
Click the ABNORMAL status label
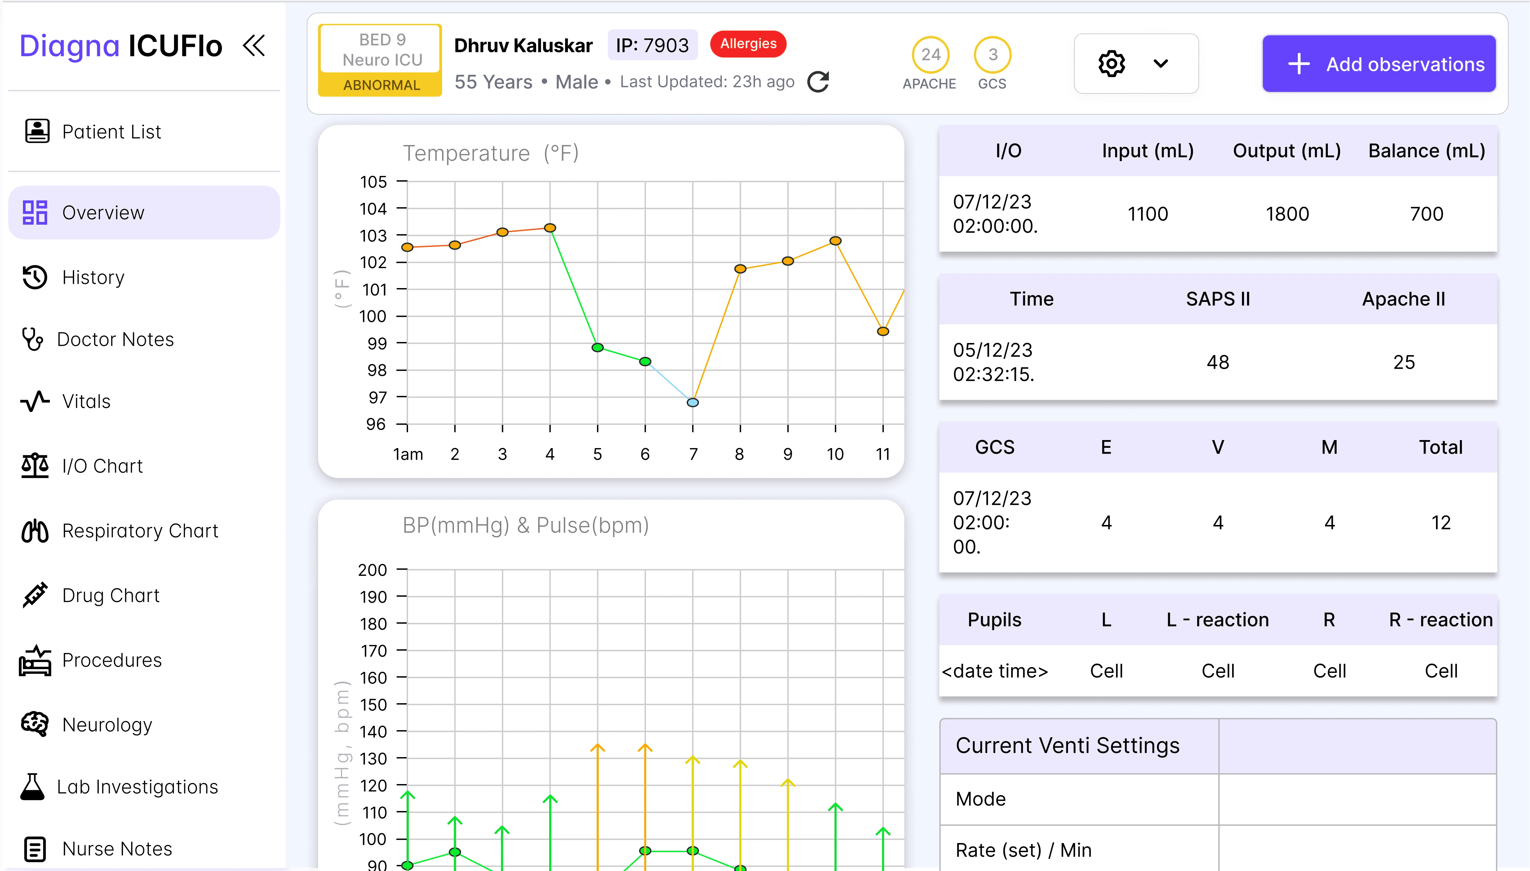(381, 85)
